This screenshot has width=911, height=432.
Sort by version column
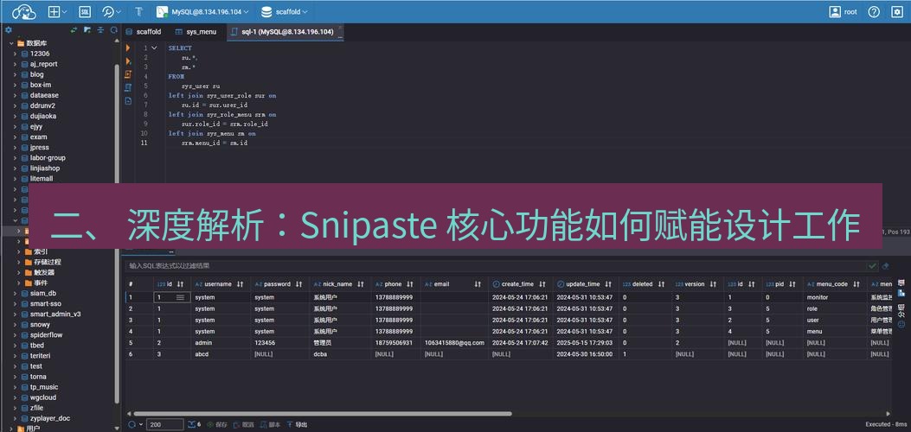(712, 284)
